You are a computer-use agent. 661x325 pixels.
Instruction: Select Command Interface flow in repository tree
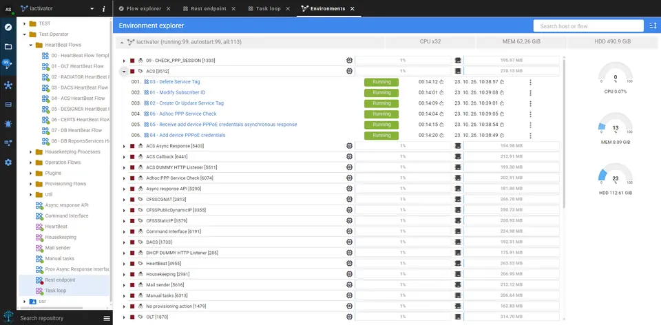[x=67, y=216]
